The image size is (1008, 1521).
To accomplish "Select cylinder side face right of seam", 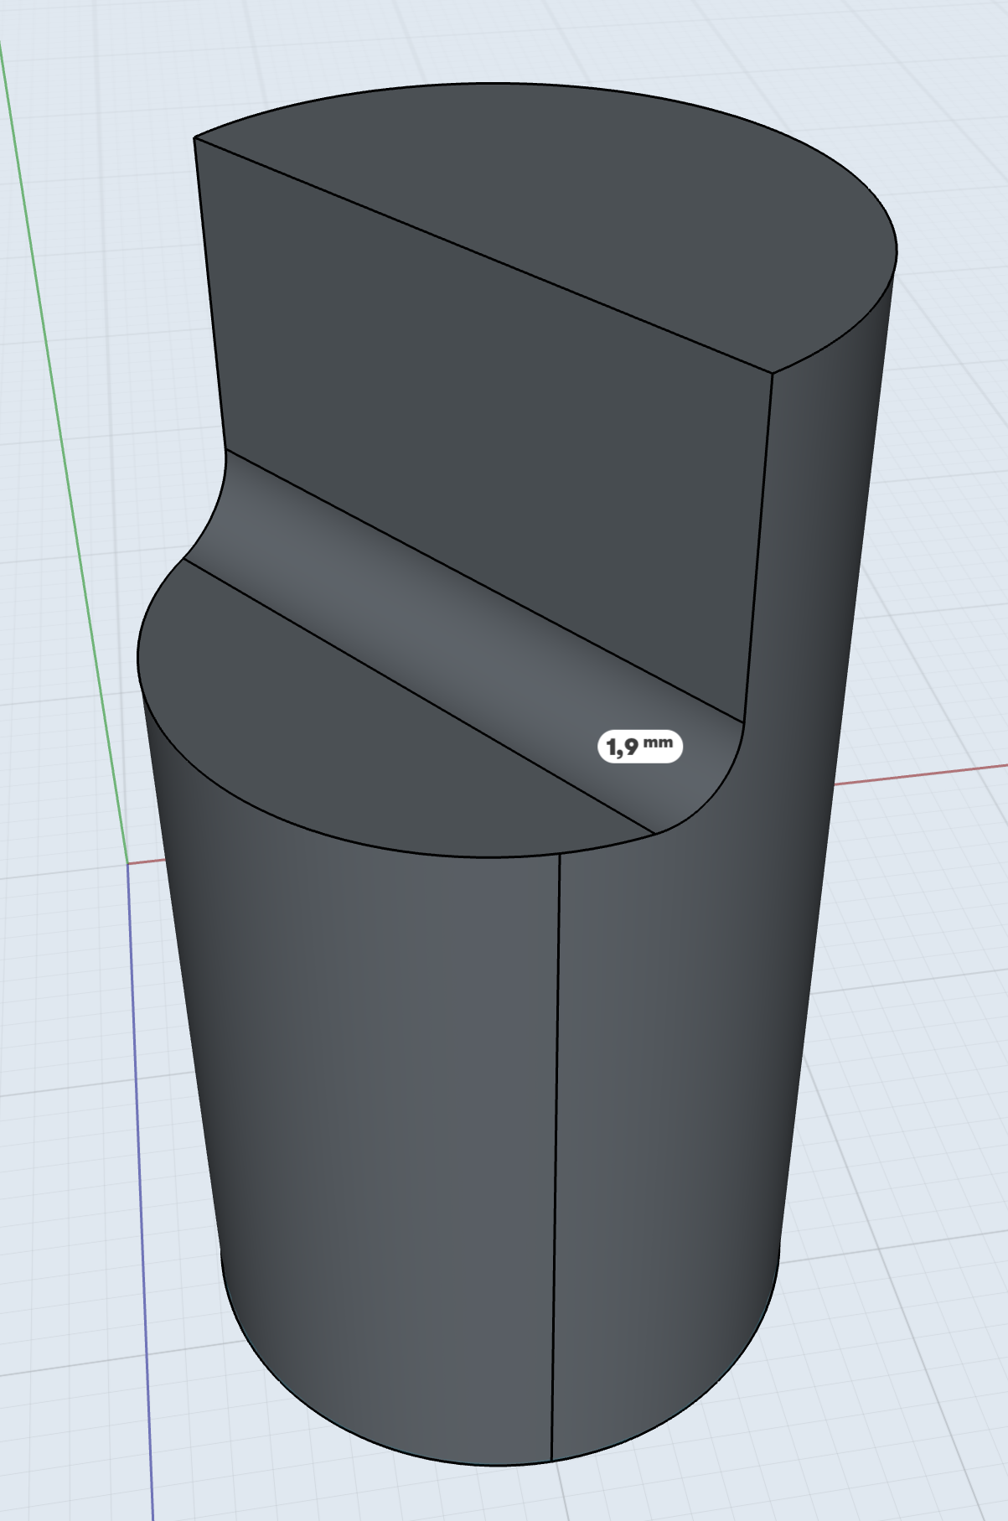I will tap(670, 1089).
